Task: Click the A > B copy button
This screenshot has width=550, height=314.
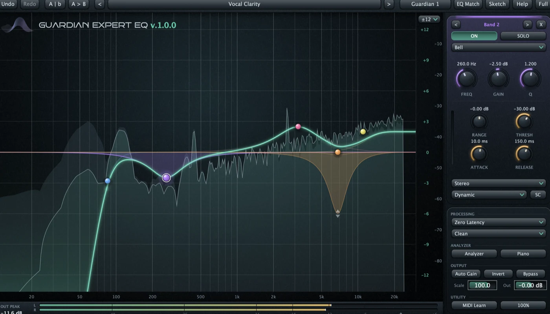Action: (79, 4)
